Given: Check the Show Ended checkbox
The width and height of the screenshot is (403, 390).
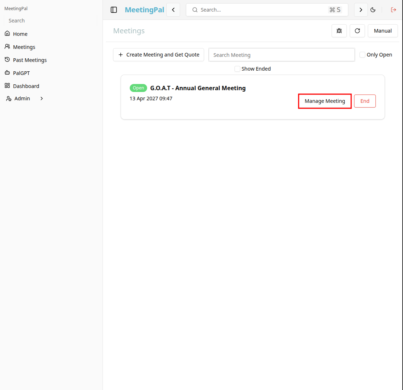Looking at the screenshot, I should click(x=237, y=69).
